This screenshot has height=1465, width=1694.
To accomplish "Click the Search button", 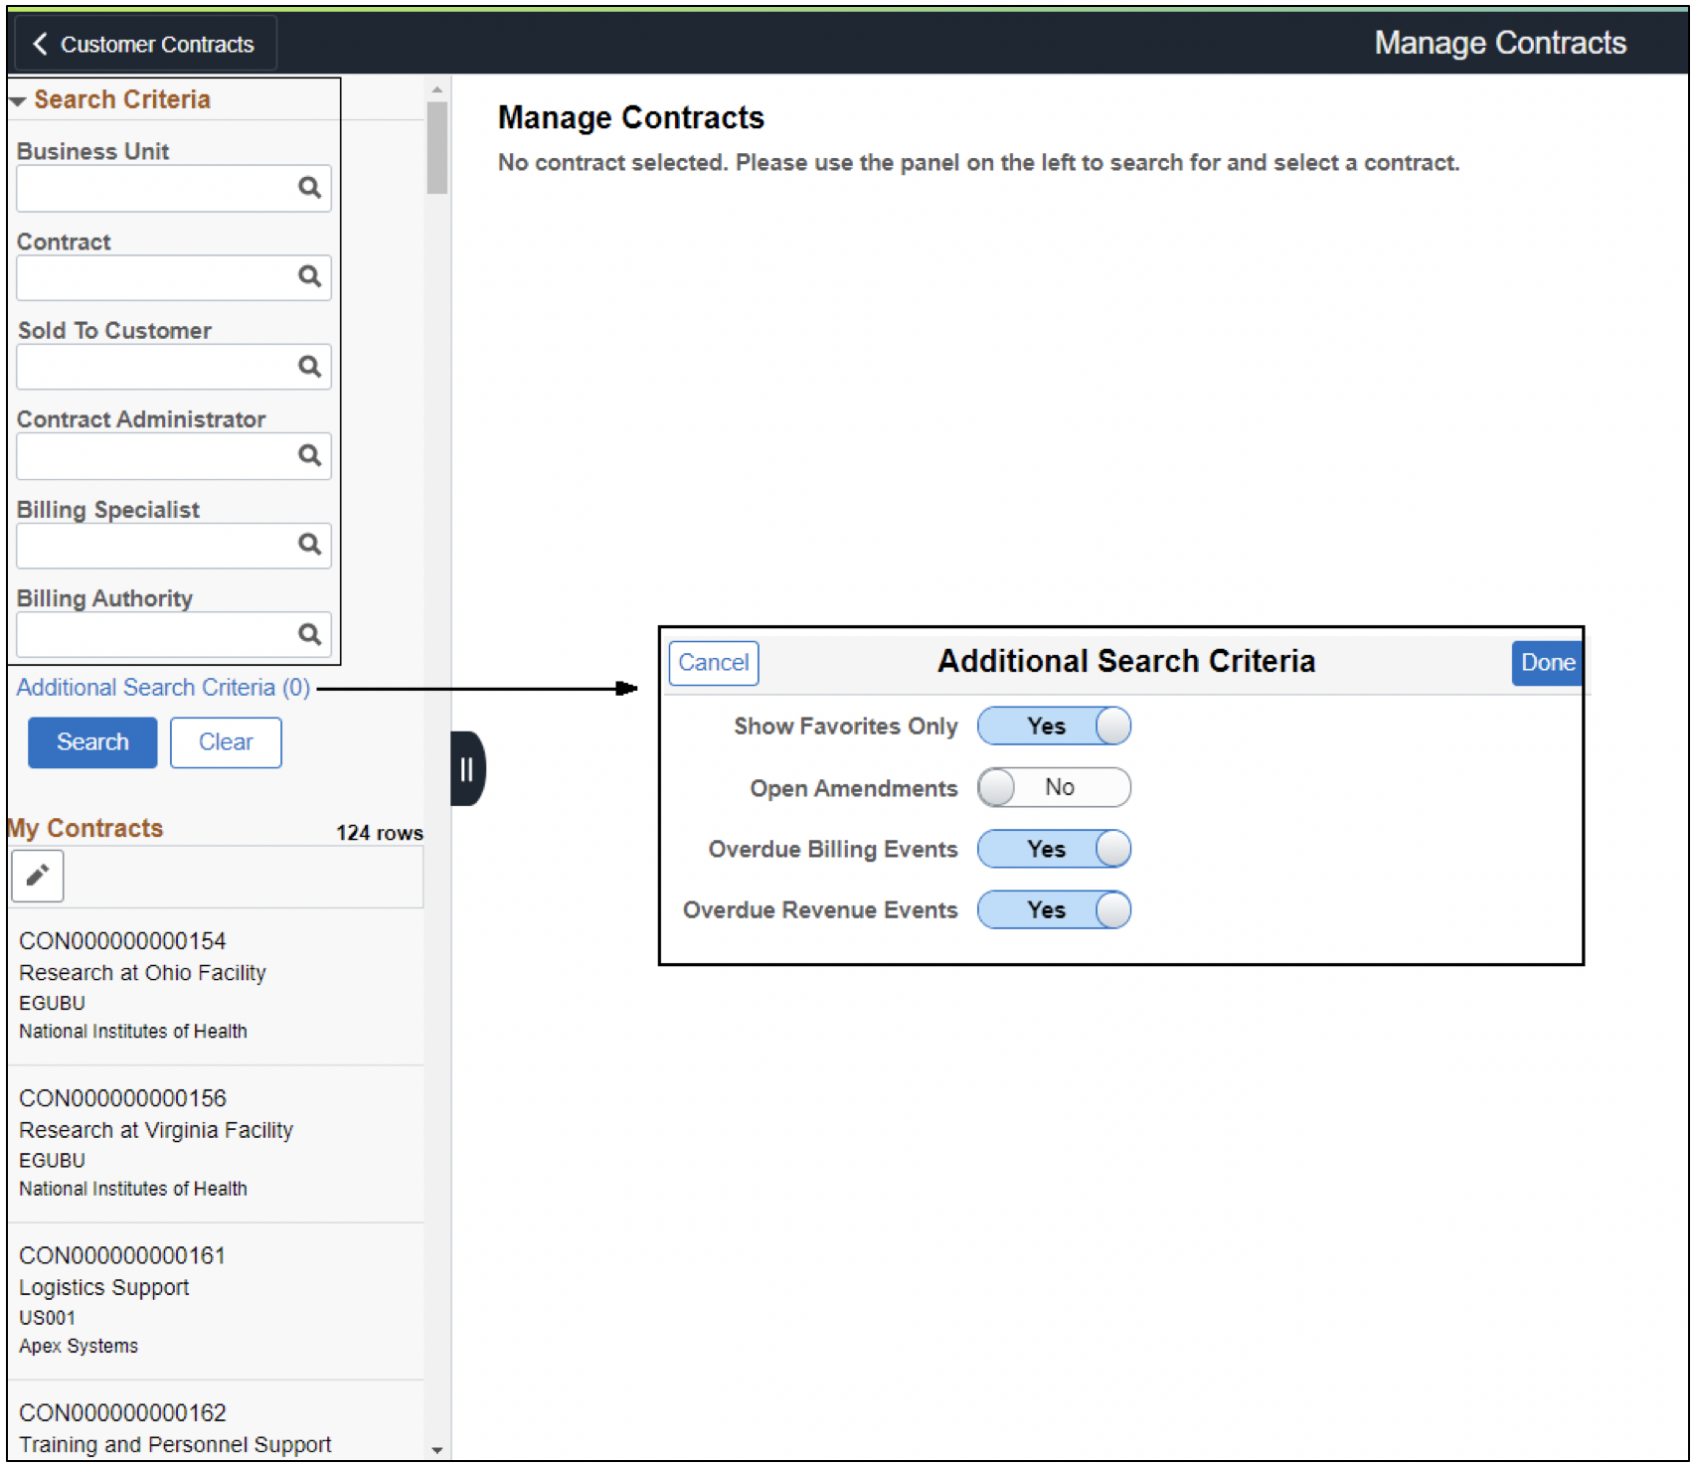I will click(x=91, y=742).
